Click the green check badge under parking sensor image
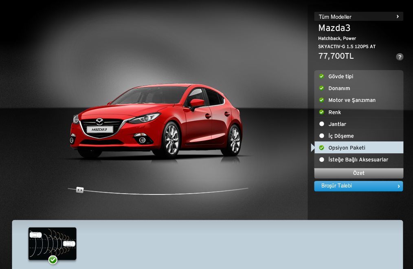The height and width of the screenshot is (269, 413). coord(53,260)
